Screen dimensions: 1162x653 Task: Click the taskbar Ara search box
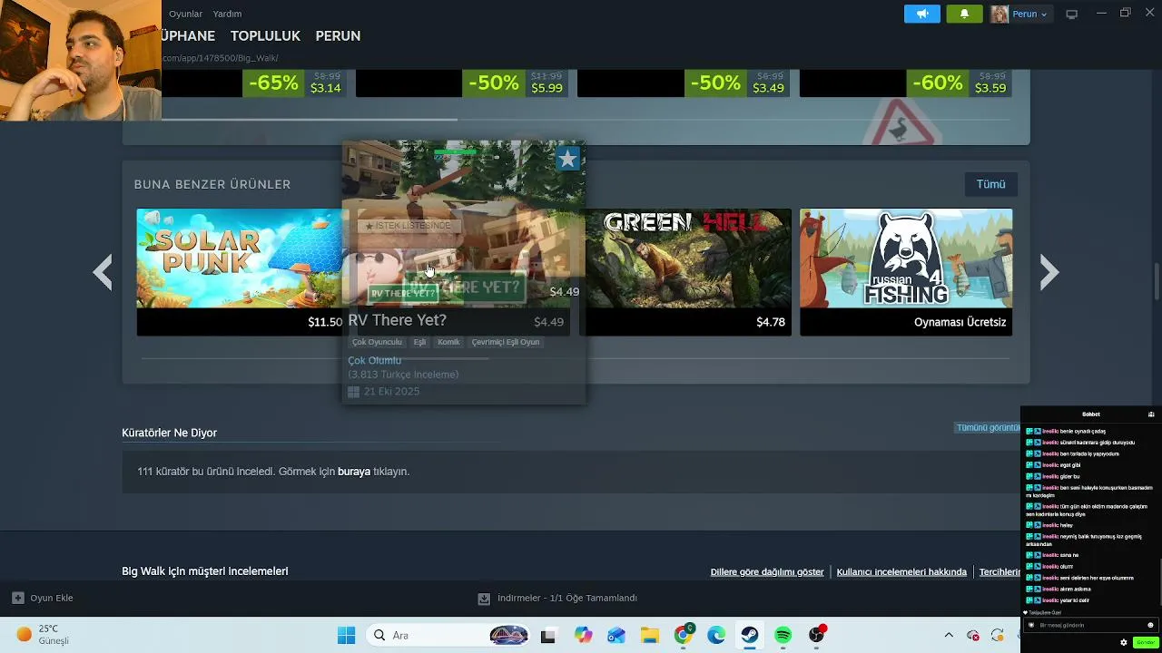[x=448, y=635]
